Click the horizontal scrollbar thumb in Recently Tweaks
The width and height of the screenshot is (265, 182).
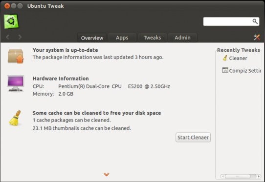click(238, 176)
